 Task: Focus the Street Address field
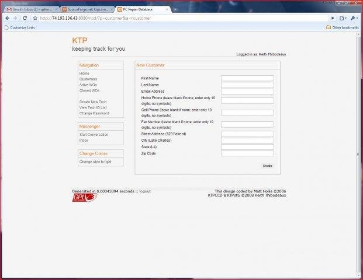(x=247, y=134)
